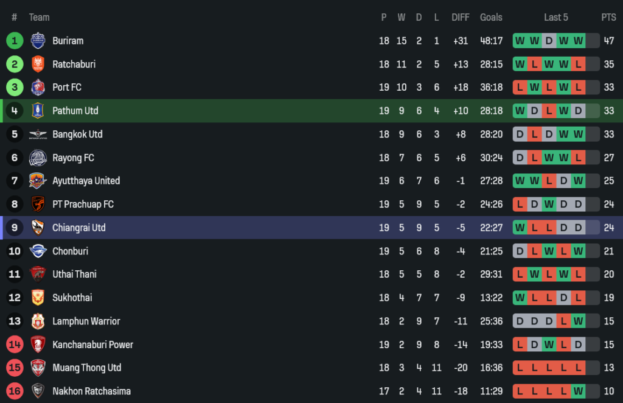Click Nakhon Ratchasima's latest win badge

(578, 391)
